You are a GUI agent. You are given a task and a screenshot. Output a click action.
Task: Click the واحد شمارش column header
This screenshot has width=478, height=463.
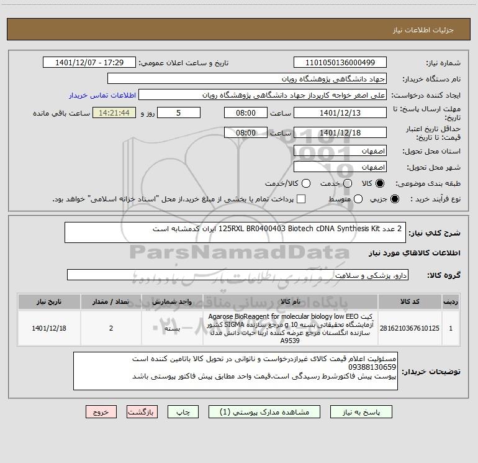172,301
